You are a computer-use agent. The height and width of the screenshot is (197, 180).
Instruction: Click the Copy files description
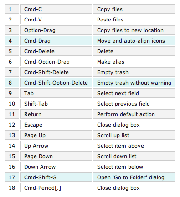[x=134, y=9]
